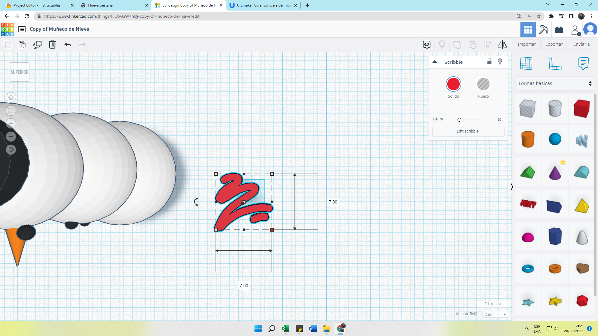Open the Formas básicas dropdown

(555, 83)
